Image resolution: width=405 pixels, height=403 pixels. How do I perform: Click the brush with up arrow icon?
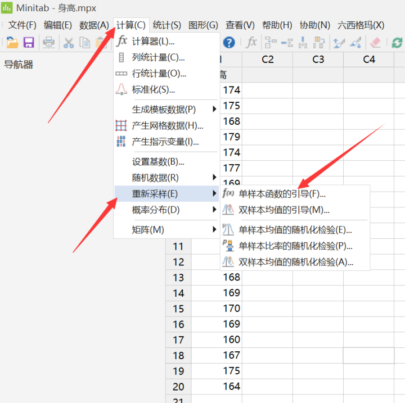(x=339, y=43)
